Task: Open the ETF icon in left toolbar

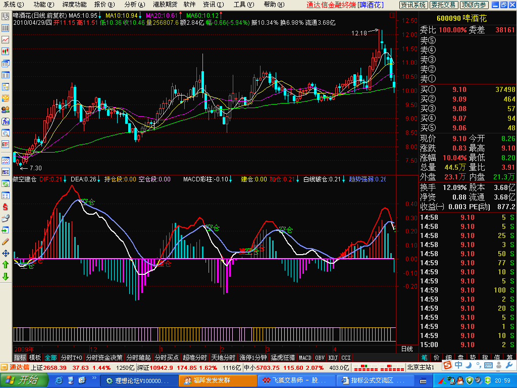Action: (5, 144)
